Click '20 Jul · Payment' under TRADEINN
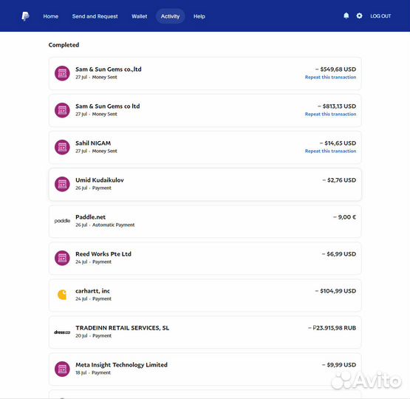 (x=93, y=335)
